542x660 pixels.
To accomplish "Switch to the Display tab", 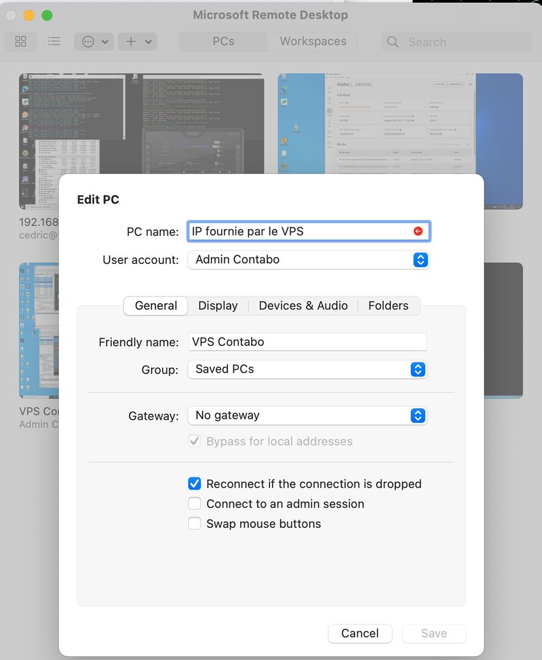I will pos(218,306).
